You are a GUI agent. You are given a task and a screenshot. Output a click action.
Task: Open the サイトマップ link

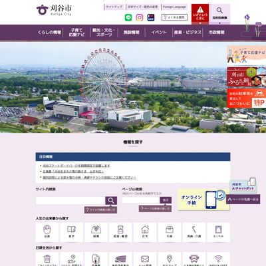point(114,7)
